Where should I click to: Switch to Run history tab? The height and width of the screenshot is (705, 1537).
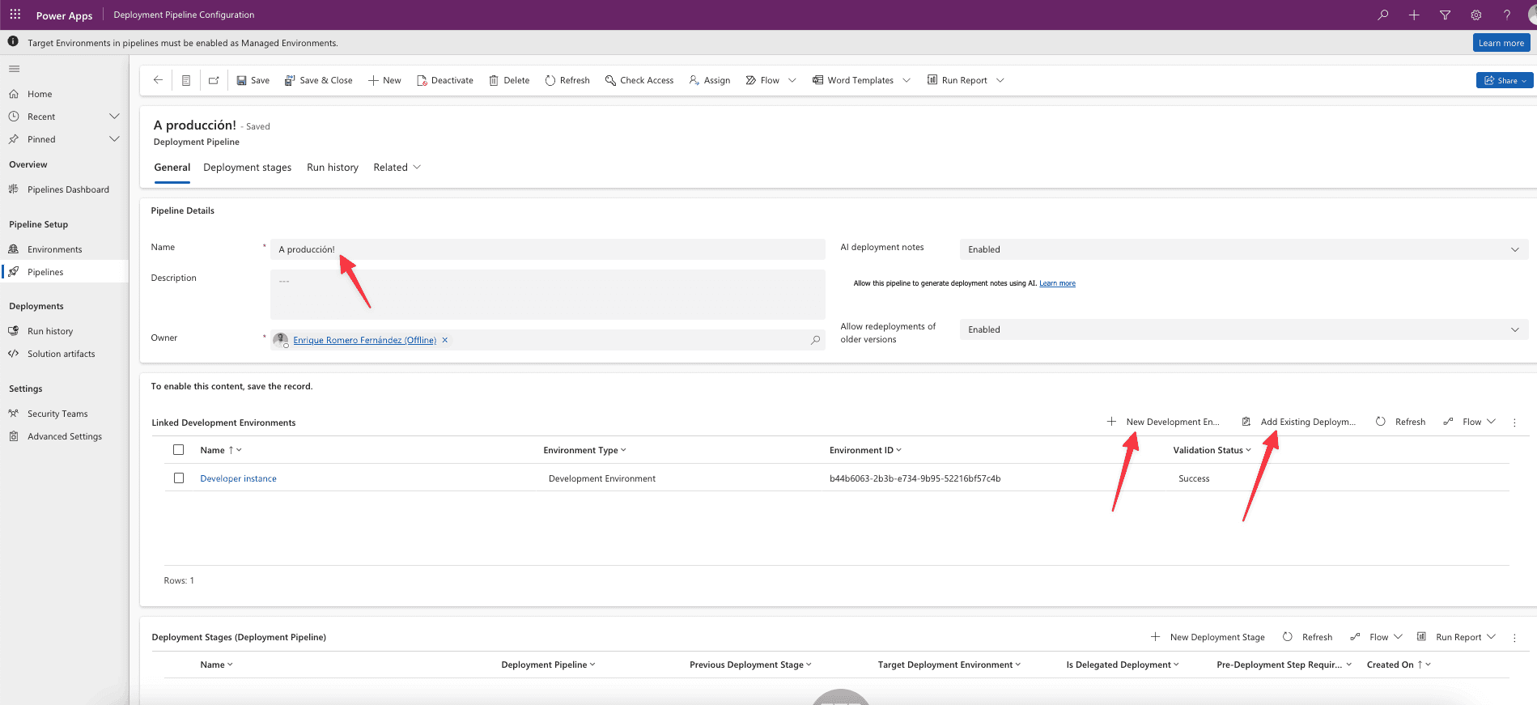click(333, 168)
